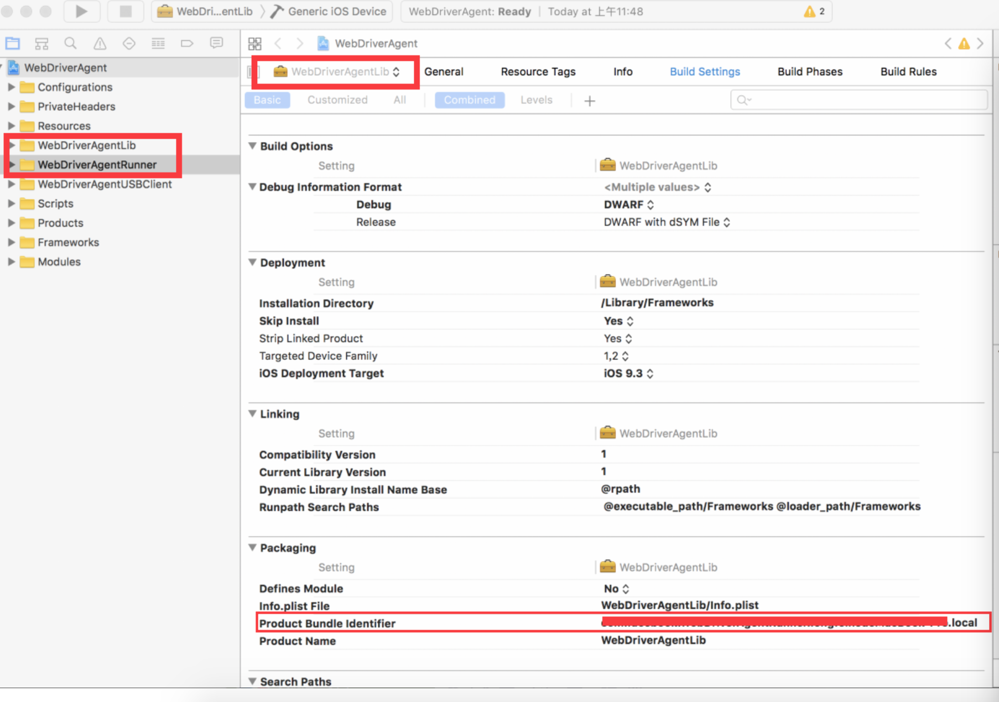Change Strip Linked Product Yes value
Viewport: 999px width, 702px height.
click(x=618, y=338)
